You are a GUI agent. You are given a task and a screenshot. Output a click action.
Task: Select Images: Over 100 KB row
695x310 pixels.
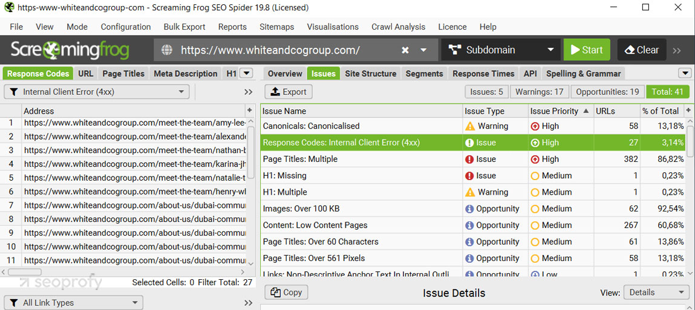pos(473,208)
